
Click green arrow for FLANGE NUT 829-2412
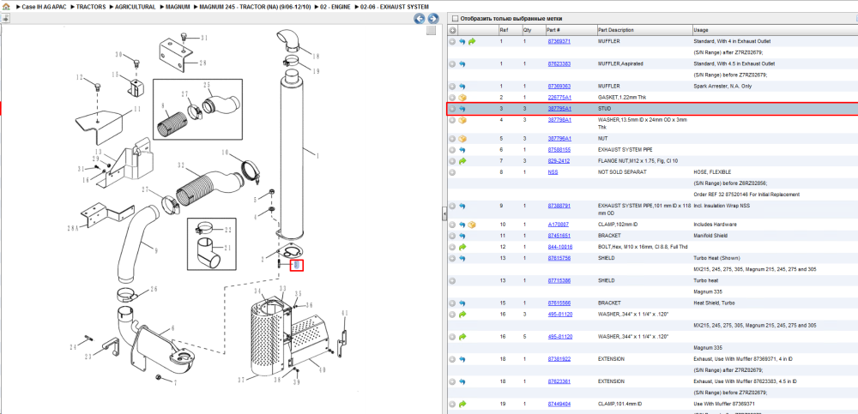[x=462, y=161]
